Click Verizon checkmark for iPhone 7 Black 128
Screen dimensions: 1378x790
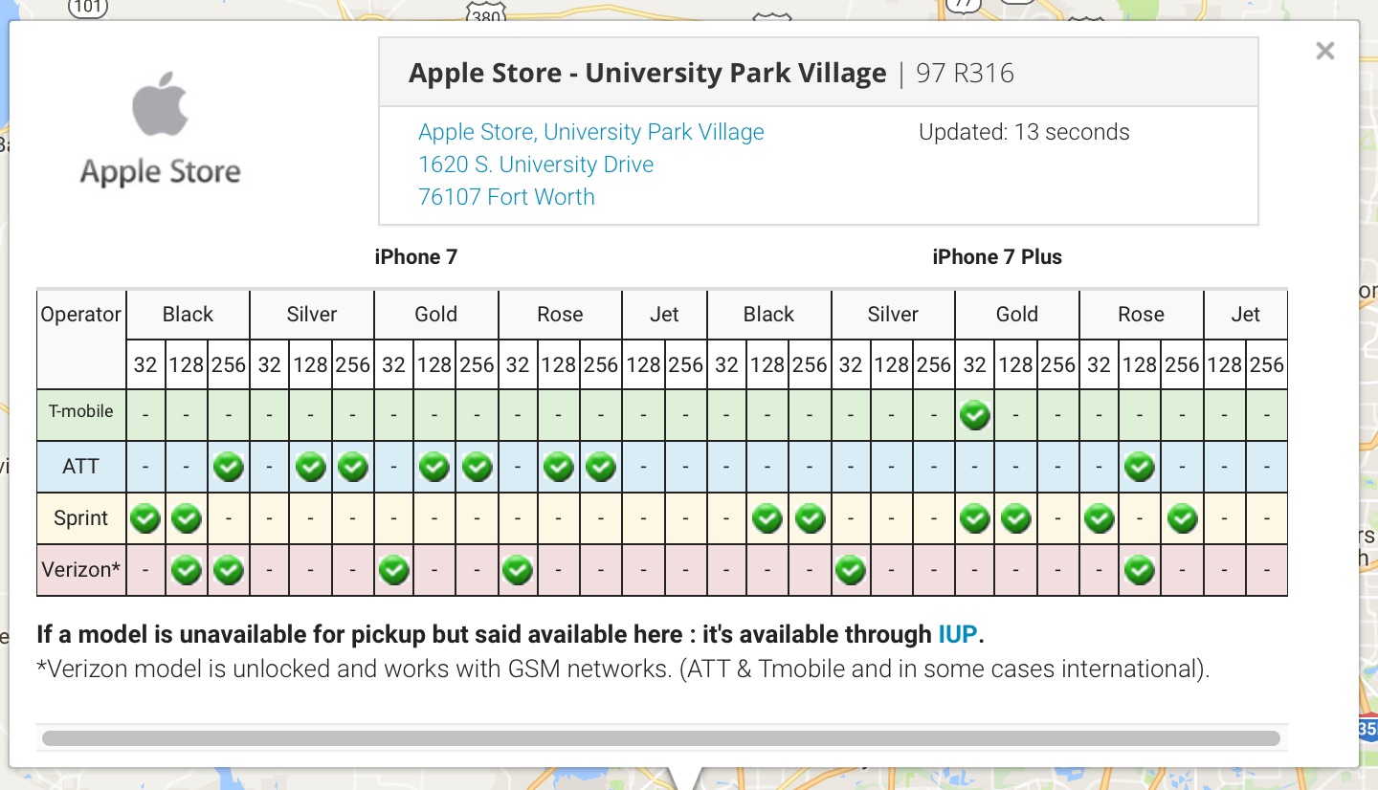tap(187, 571)
